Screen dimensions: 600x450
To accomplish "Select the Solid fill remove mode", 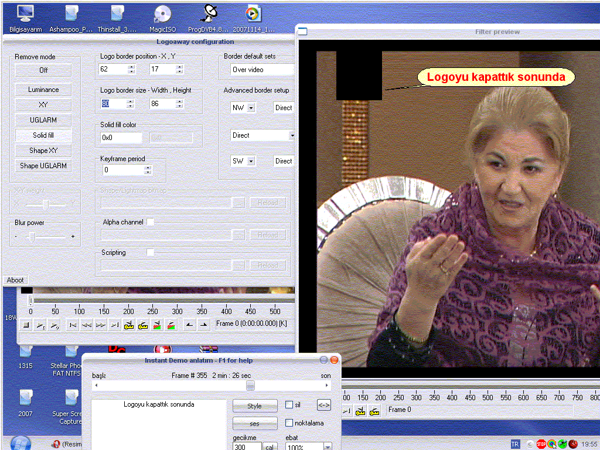I will (43, 135).
